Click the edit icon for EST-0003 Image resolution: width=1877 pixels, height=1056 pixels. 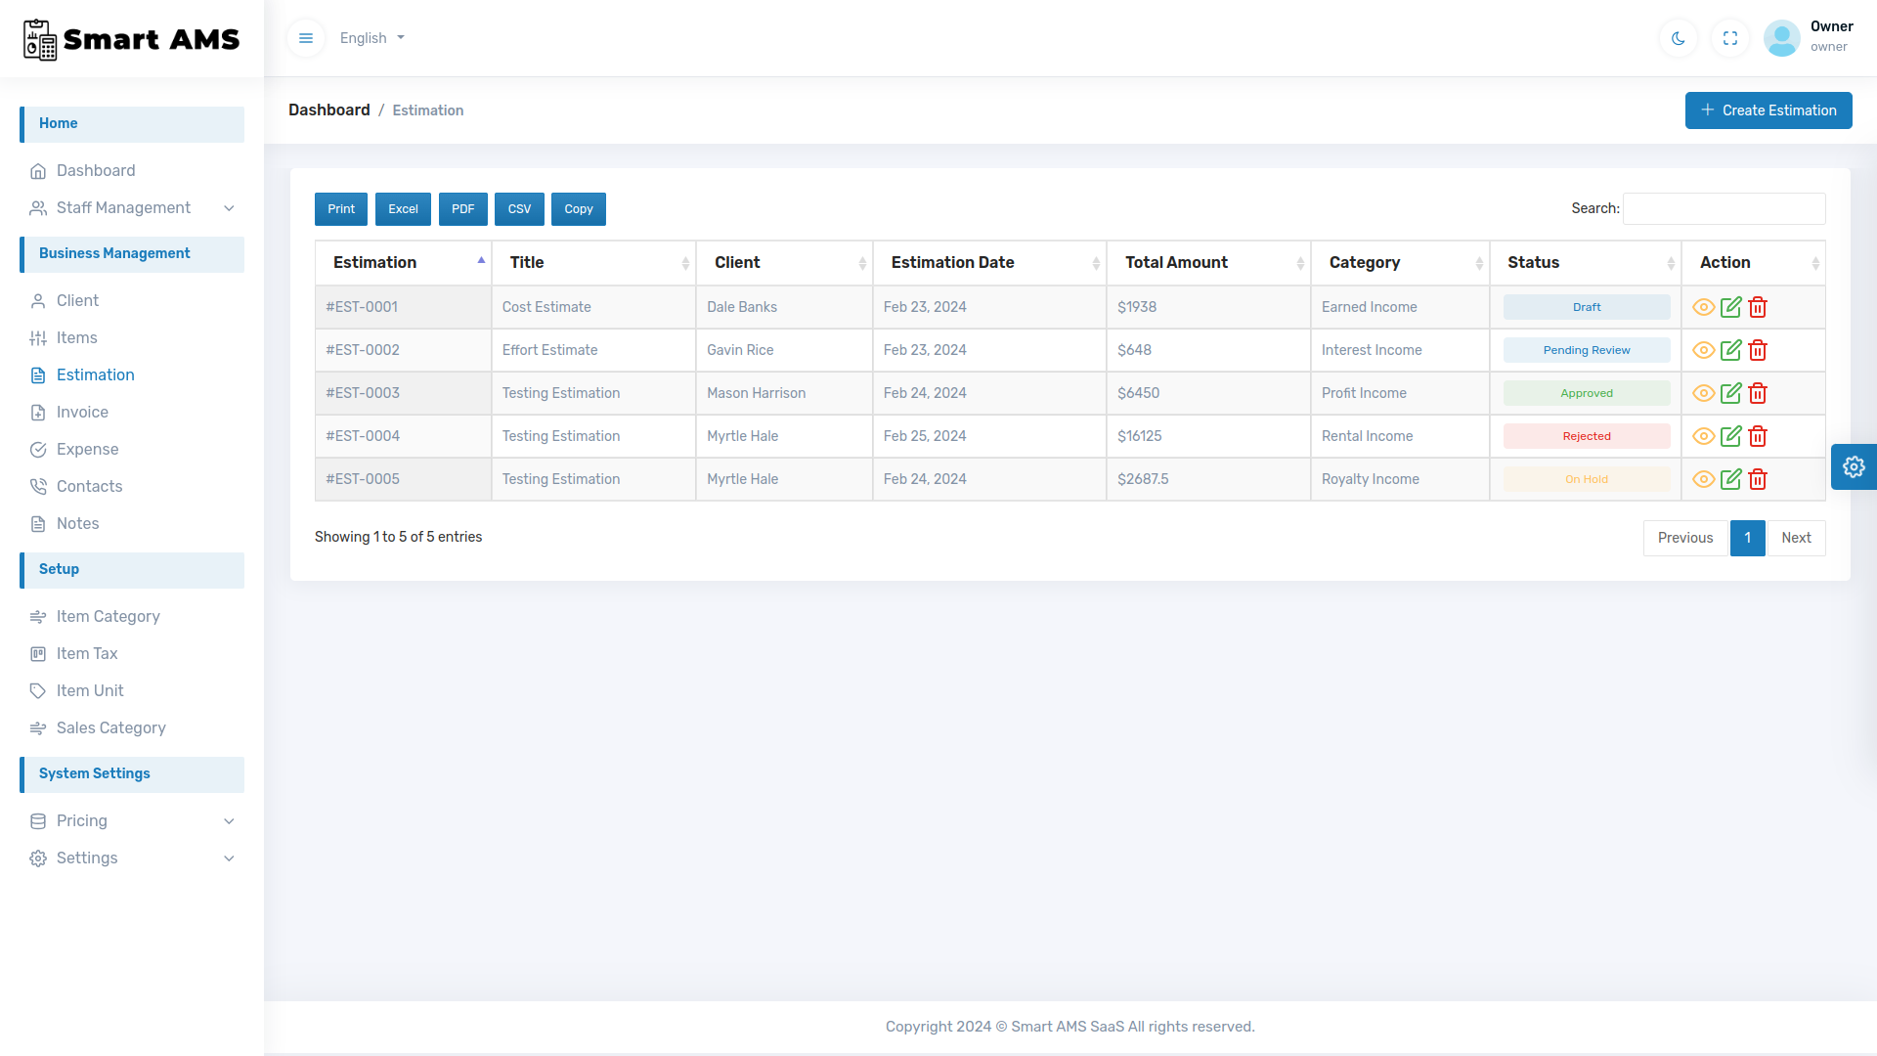click(1731, 393)
